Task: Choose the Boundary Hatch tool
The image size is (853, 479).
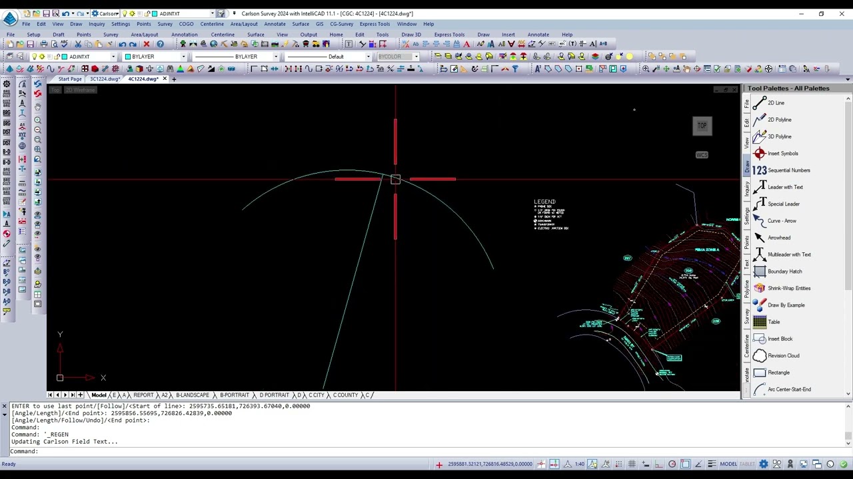Action: click(x=784, y=271)
